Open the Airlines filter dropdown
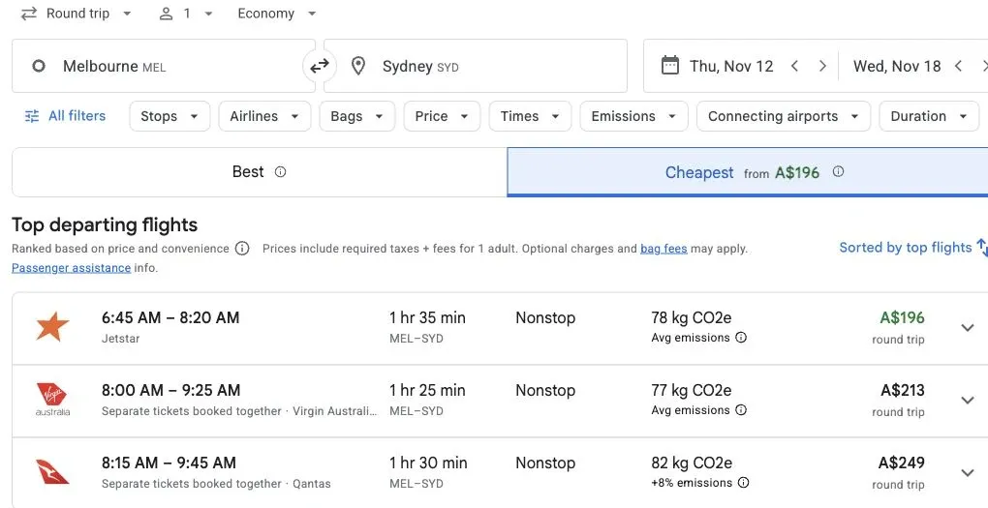The image size is (988, 508). pos(264,116)
